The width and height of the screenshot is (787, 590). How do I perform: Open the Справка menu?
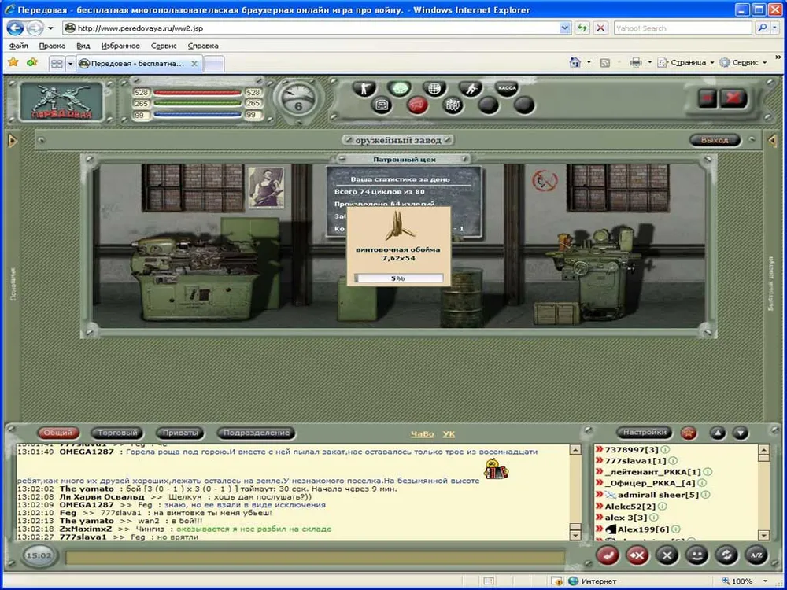point(203,46)
